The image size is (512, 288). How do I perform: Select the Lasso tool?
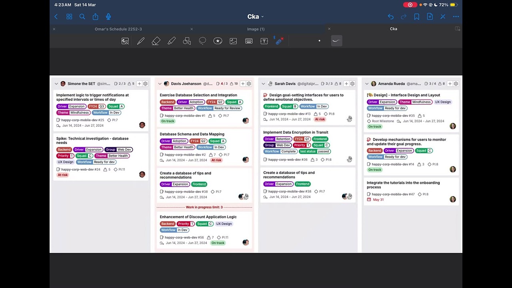tap(202, 41)
